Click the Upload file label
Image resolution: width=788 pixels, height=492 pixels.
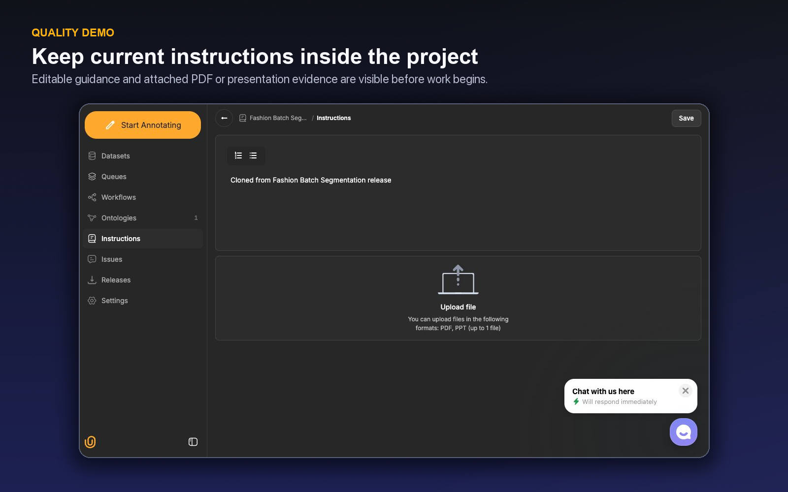click(x=458, y=307)
